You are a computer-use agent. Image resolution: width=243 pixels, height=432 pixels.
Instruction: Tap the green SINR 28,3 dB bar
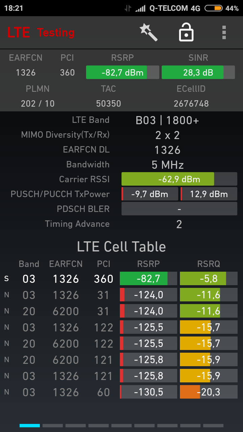coord(198,73)
